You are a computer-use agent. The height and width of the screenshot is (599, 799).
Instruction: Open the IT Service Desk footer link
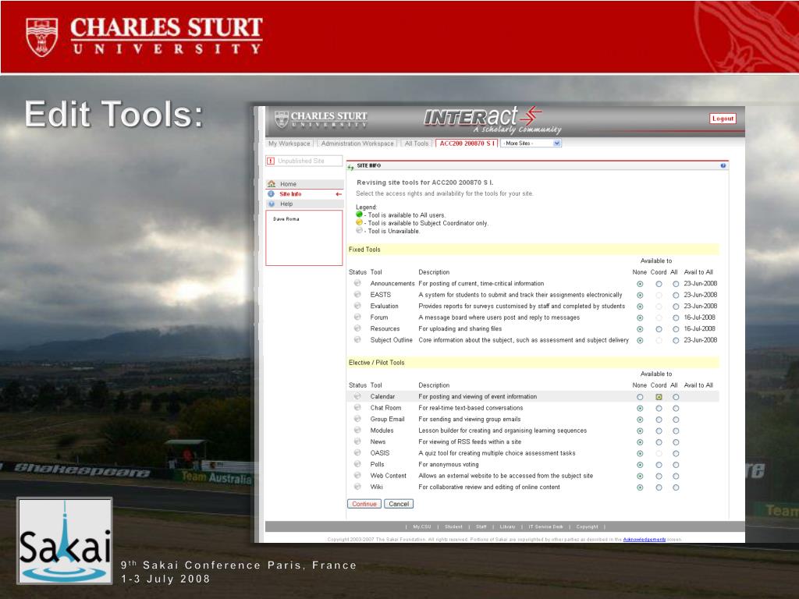[x=545, y=526]
